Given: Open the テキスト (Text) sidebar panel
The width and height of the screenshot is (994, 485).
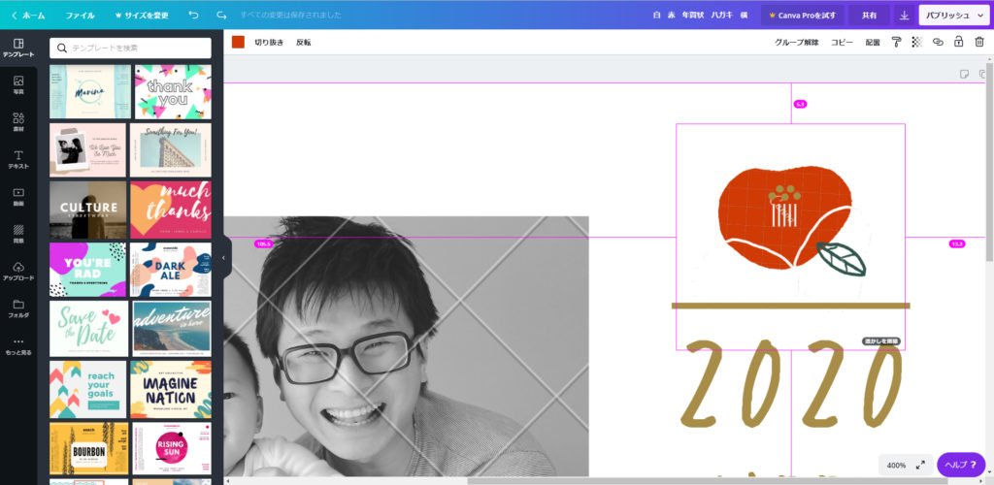Looking at the screenshot, I should pos(18,159).
